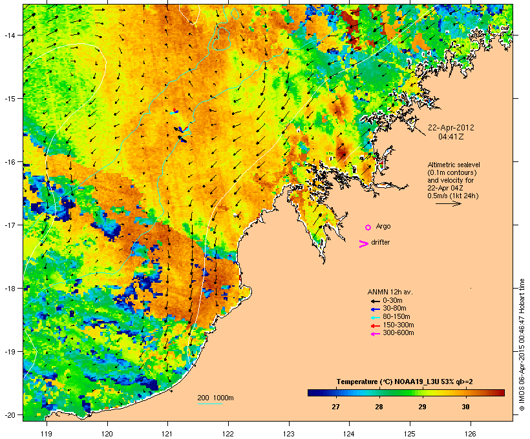Click the longitude label 126
530x439 pixels.
pyautogui.click(x=471, y=434)
